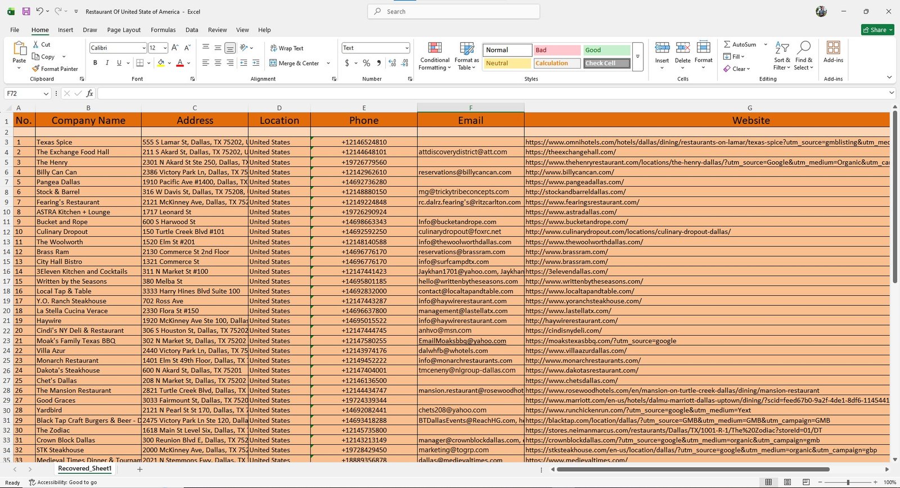Apply the red Font Color
The height and width of the screenshot is (488, 900).
point(180,63)
